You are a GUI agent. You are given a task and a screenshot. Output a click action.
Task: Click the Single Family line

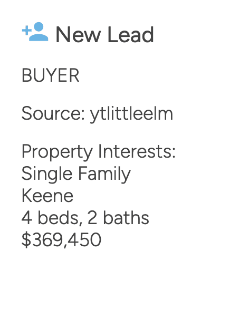76,174
